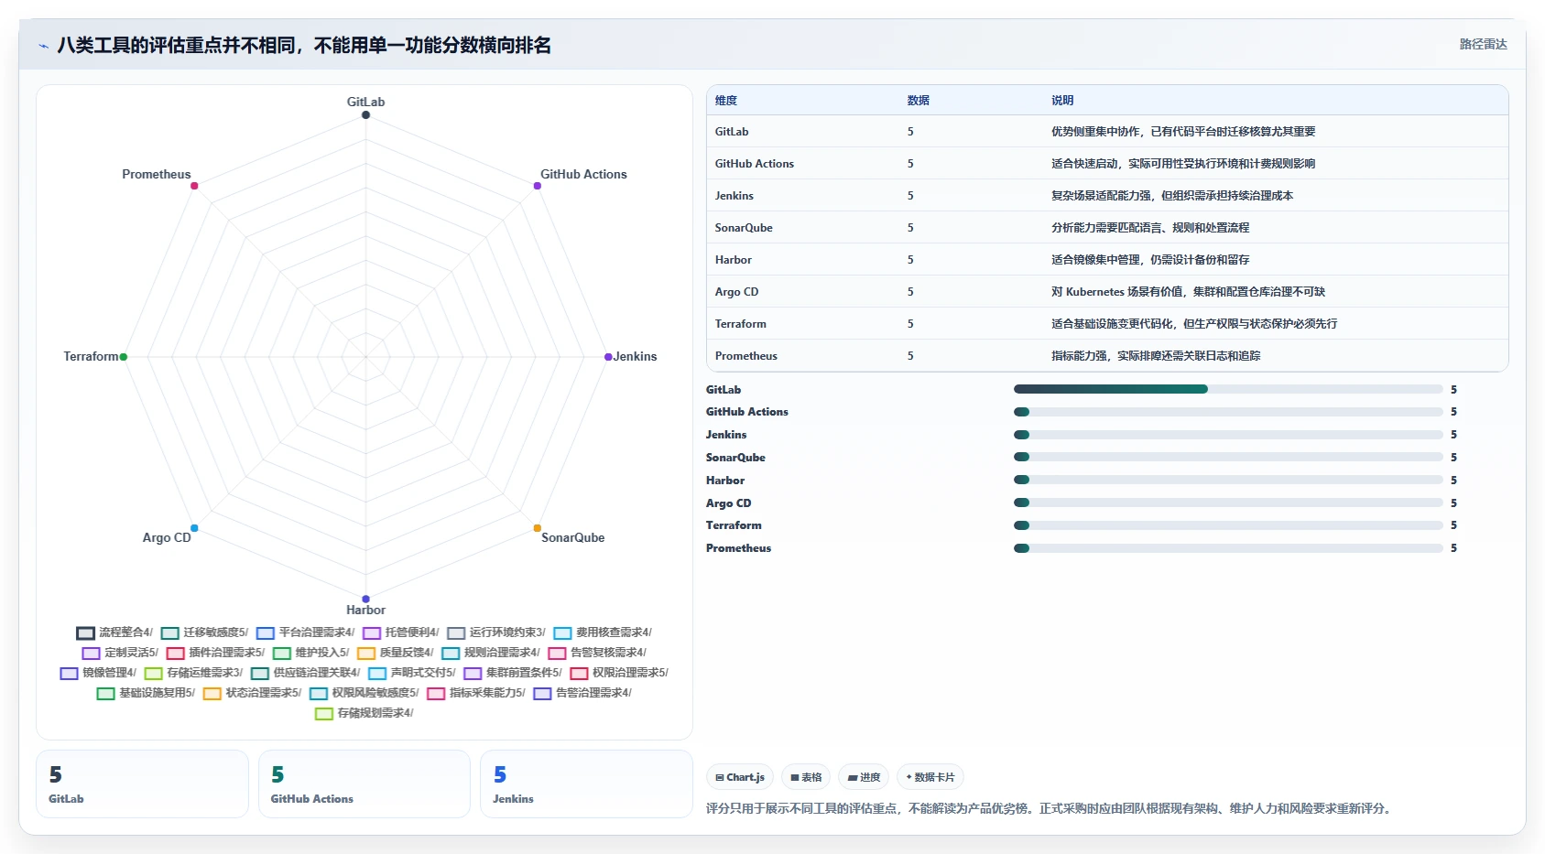Toggle the 镜像管理4 legend entry
The height and width of the screenshot is (854, 1545).
tap(98, 673)
